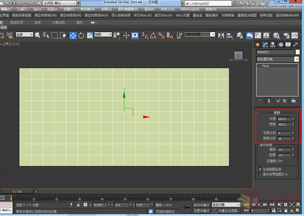Click the Pin Stack icon under modifier list
306x216 pixels.
260,101
